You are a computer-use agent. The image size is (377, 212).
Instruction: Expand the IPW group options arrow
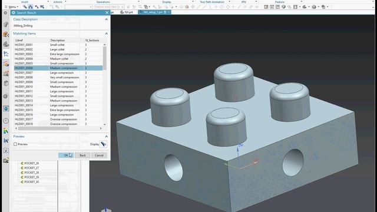(x=256, y=2)
